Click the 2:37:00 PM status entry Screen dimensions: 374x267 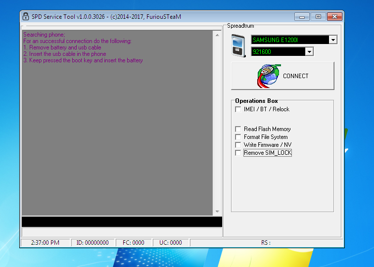click(46, 243)
